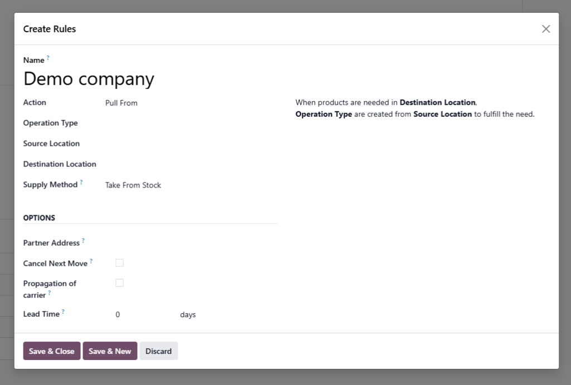Click the Source Location field

(x=190, y=144)
